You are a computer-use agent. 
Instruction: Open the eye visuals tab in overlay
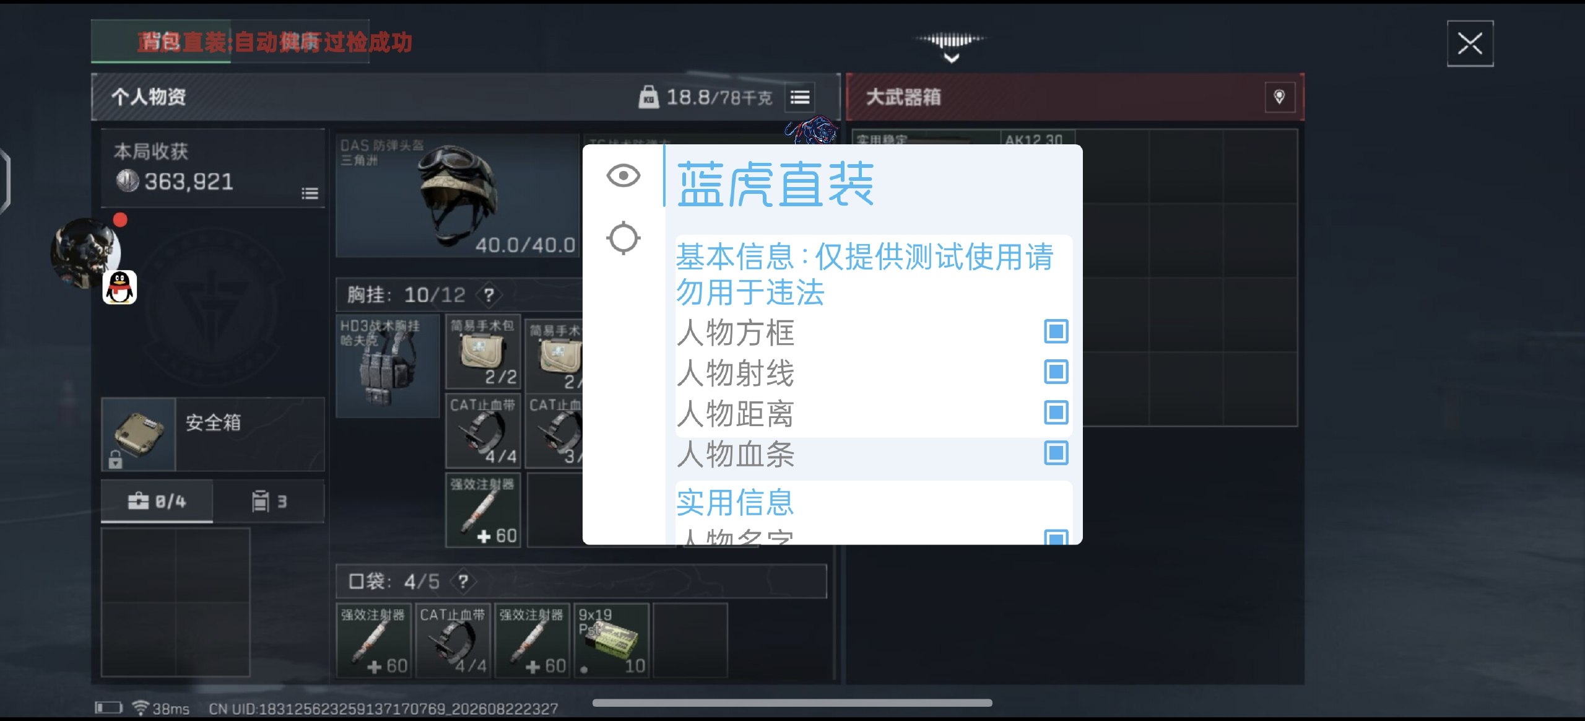click(x=623, y=176)
